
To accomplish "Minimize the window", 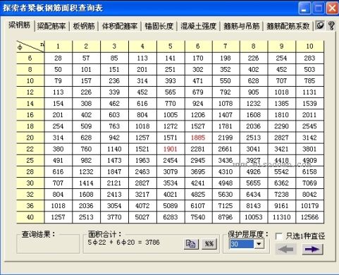I will pyautogui.click(x=304, y=8).
